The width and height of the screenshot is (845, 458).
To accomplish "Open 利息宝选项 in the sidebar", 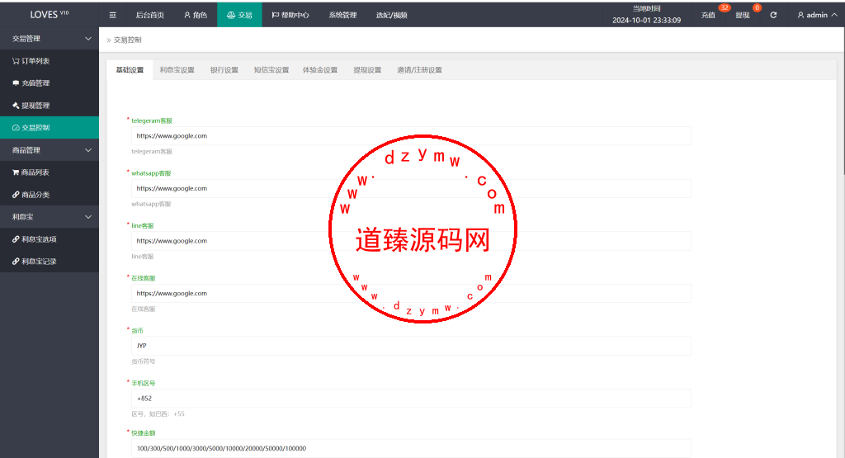I will tap(50, 239).
